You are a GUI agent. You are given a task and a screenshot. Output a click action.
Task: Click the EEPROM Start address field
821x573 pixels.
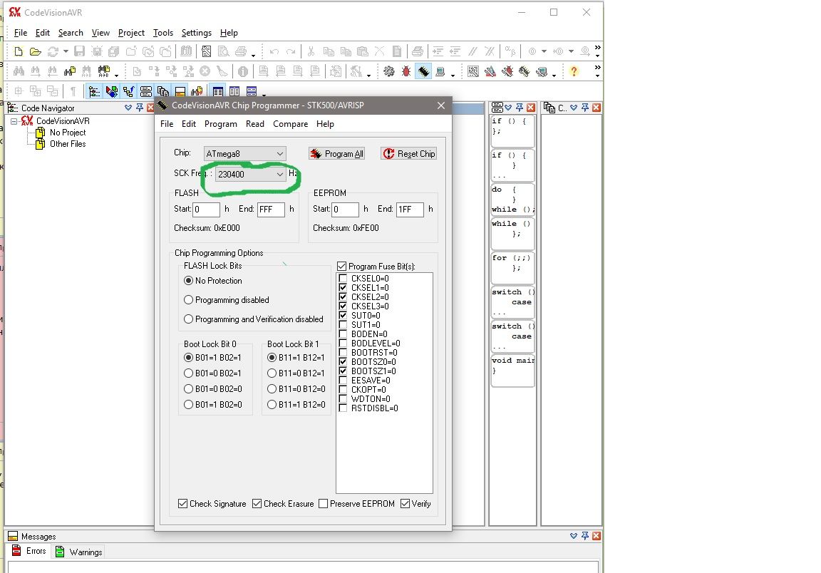pyautogui.click(x=345, y=210)
